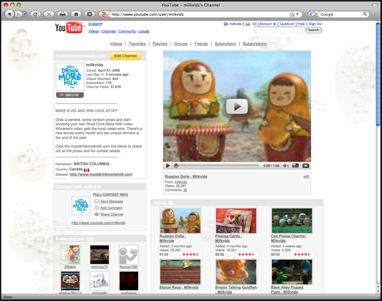Open the English language dropdown

(x=95, y=24)
